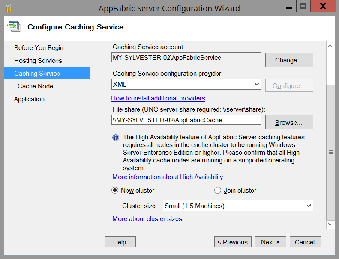
Task: Select the Join cluster radio button
Action: (x=217, y=191)
